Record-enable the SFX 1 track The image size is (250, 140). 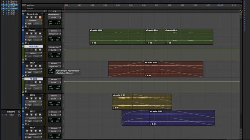[x=27, y=66]
